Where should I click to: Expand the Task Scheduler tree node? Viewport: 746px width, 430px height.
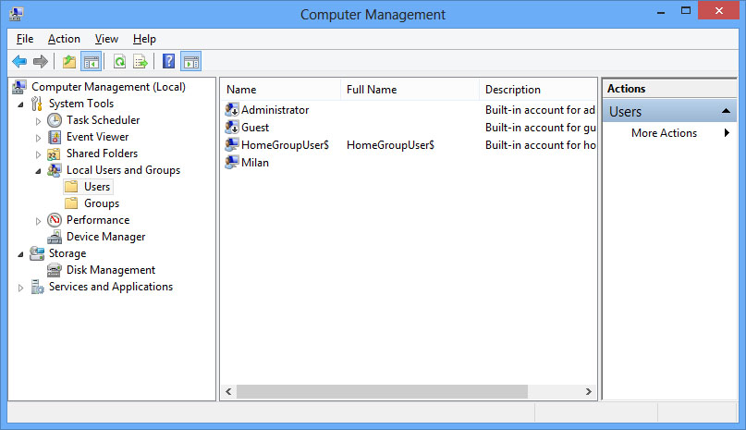[x=38, y=121]
